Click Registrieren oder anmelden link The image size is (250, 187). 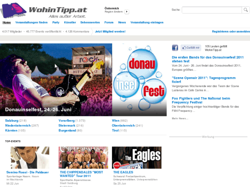231,32
